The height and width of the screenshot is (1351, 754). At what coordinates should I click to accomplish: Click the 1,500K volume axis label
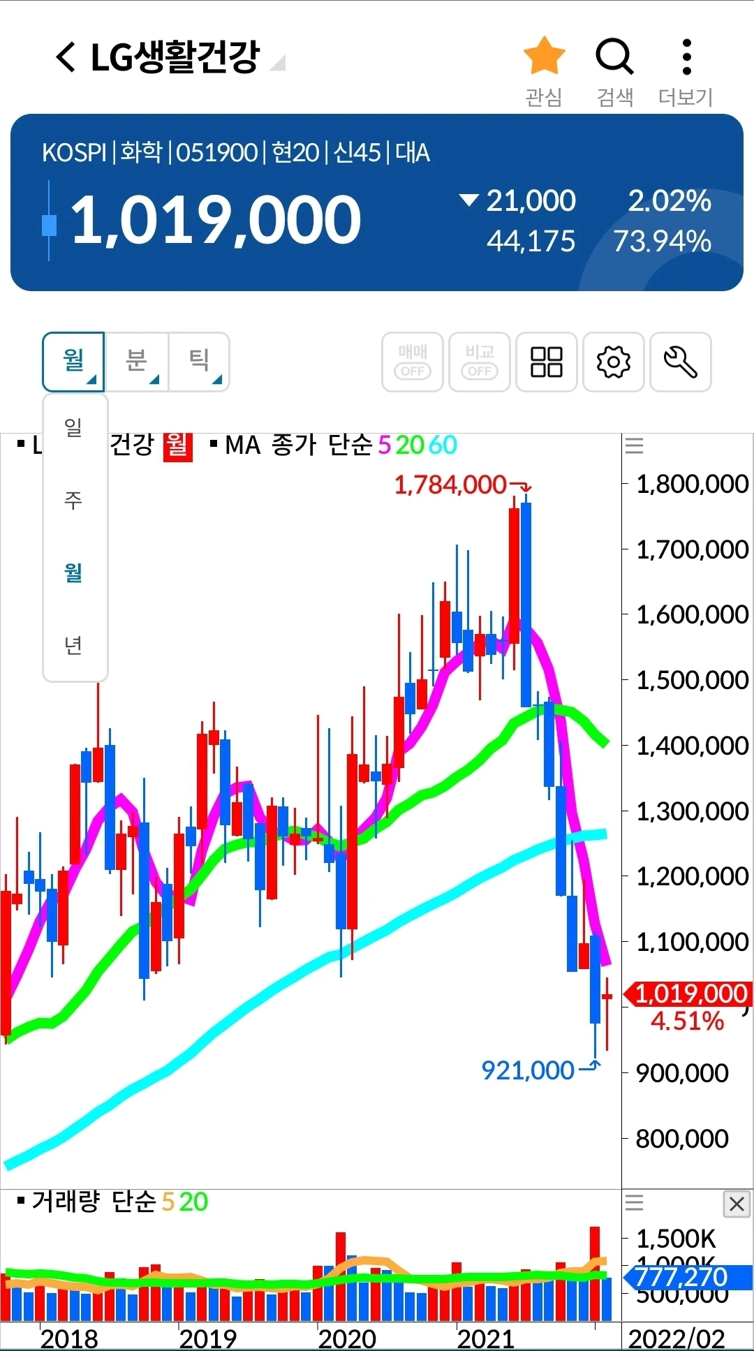pos(676,1239)
